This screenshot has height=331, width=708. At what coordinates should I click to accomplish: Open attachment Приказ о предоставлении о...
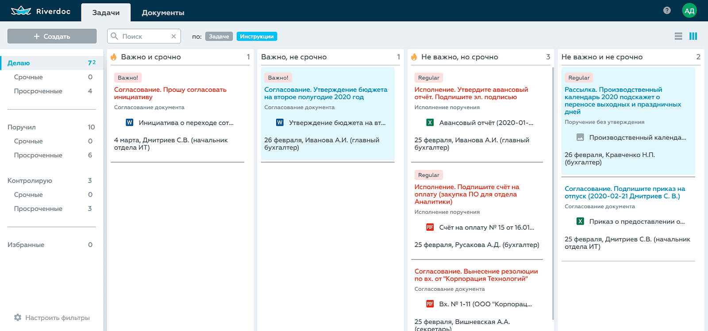(x=637, y=221)
